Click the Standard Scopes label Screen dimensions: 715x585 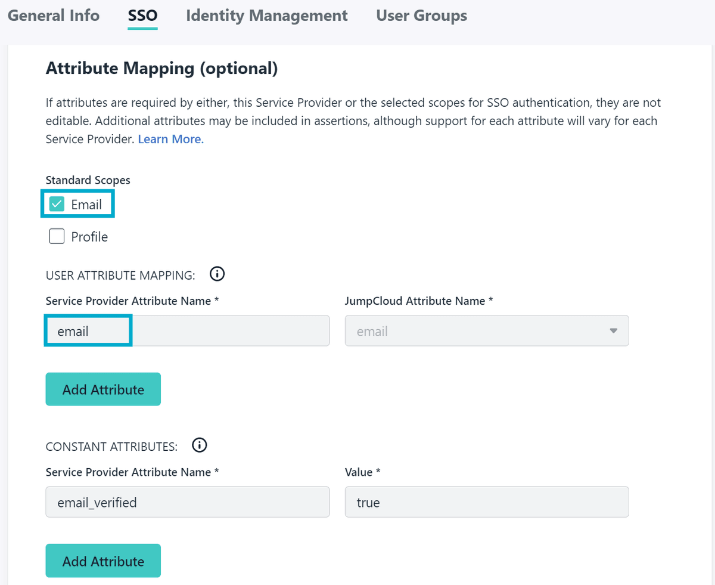pos(88,179)
